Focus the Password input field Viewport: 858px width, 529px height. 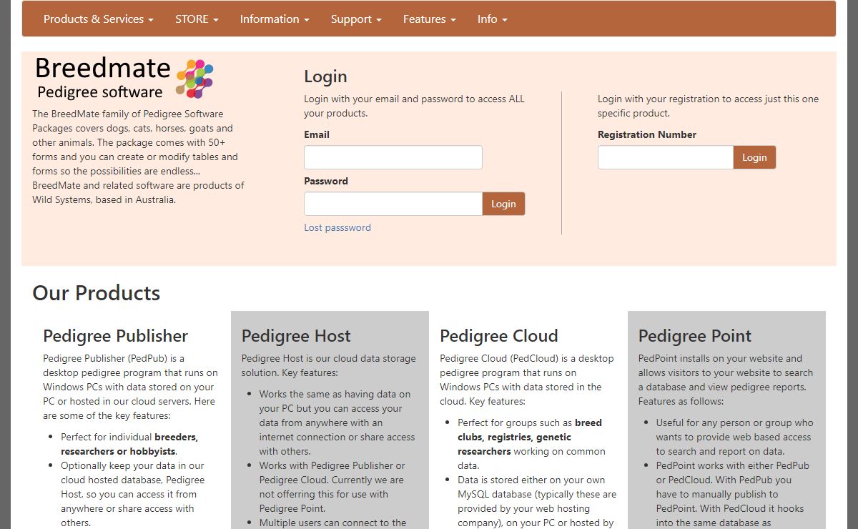(393, 204)
